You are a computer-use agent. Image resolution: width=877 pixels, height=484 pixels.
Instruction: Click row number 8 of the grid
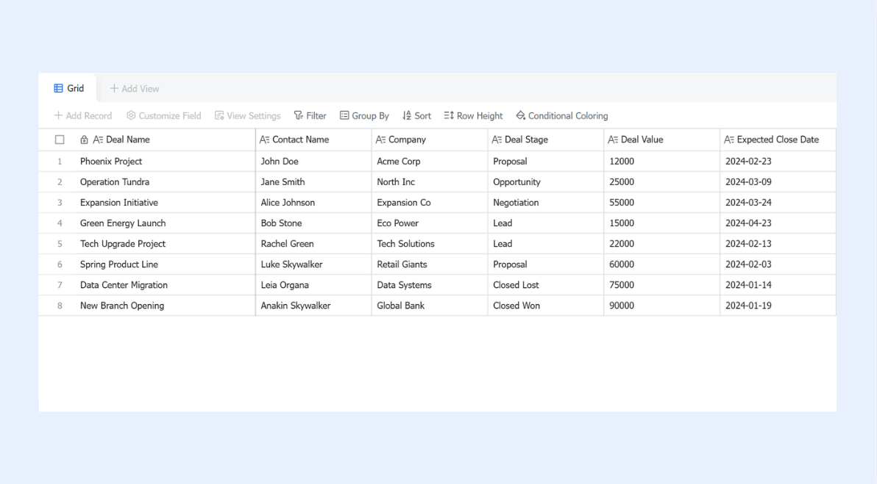[x=60, y=306]
